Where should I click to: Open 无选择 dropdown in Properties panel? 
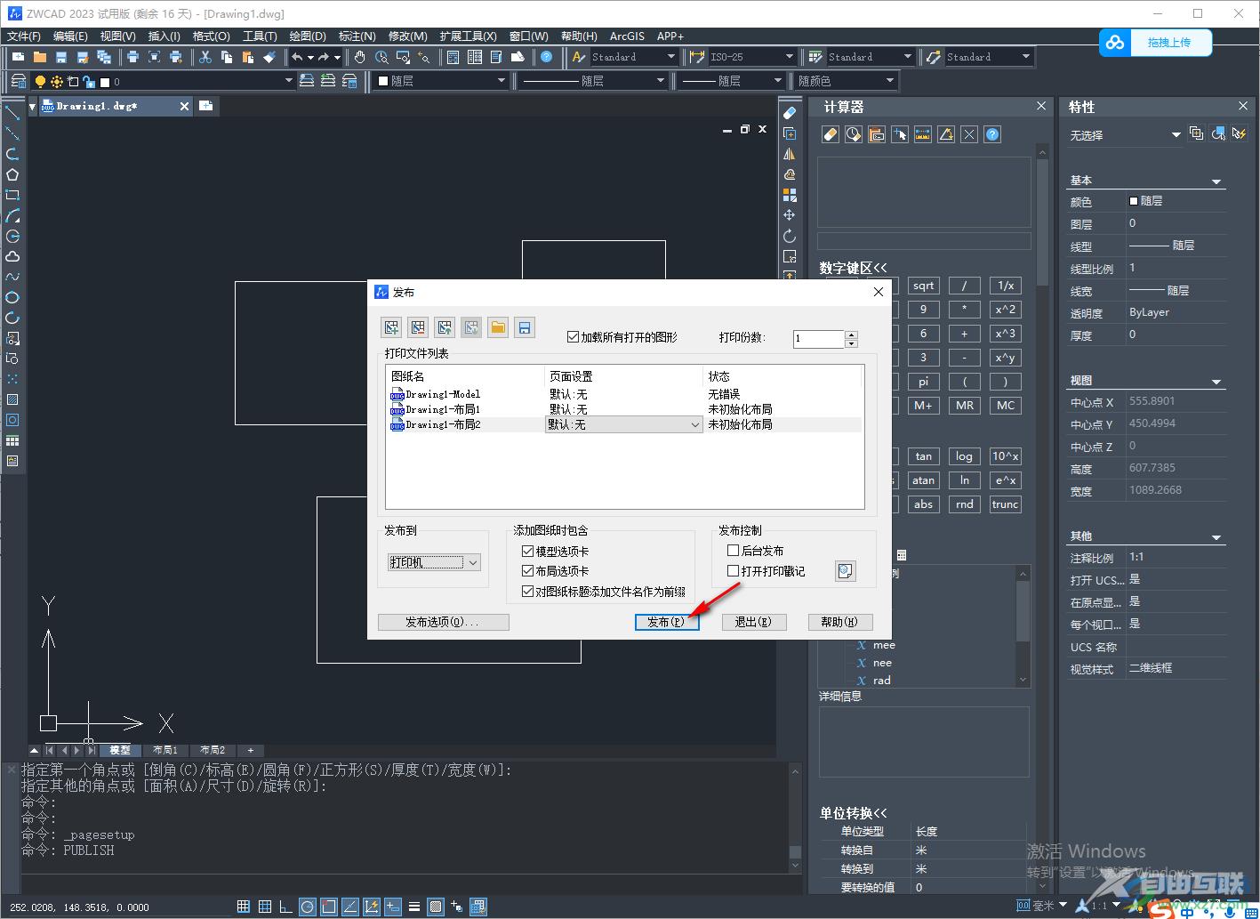click(x=1125, y=135)
